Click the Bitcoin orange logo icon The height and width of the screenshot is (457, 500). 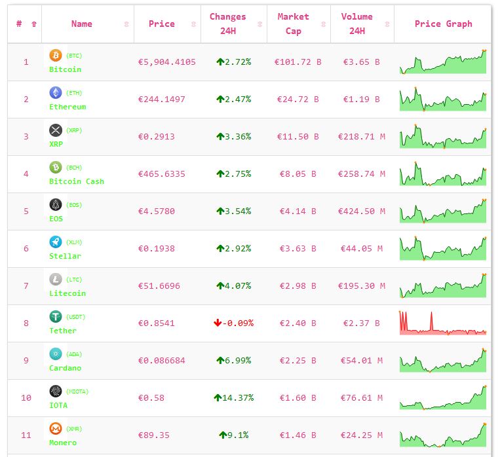point(56,55)
